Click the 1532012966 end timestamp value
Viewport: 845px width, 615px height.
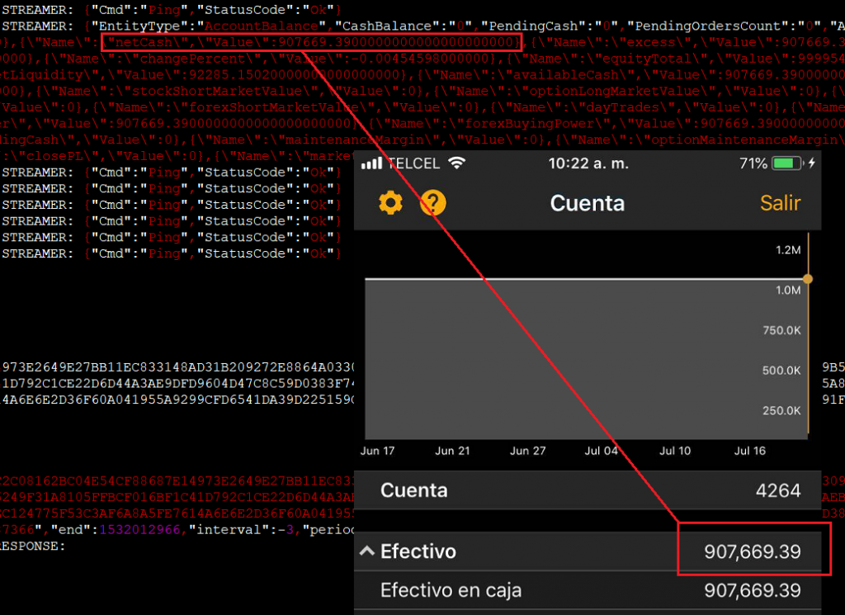(x=139, y=530)
